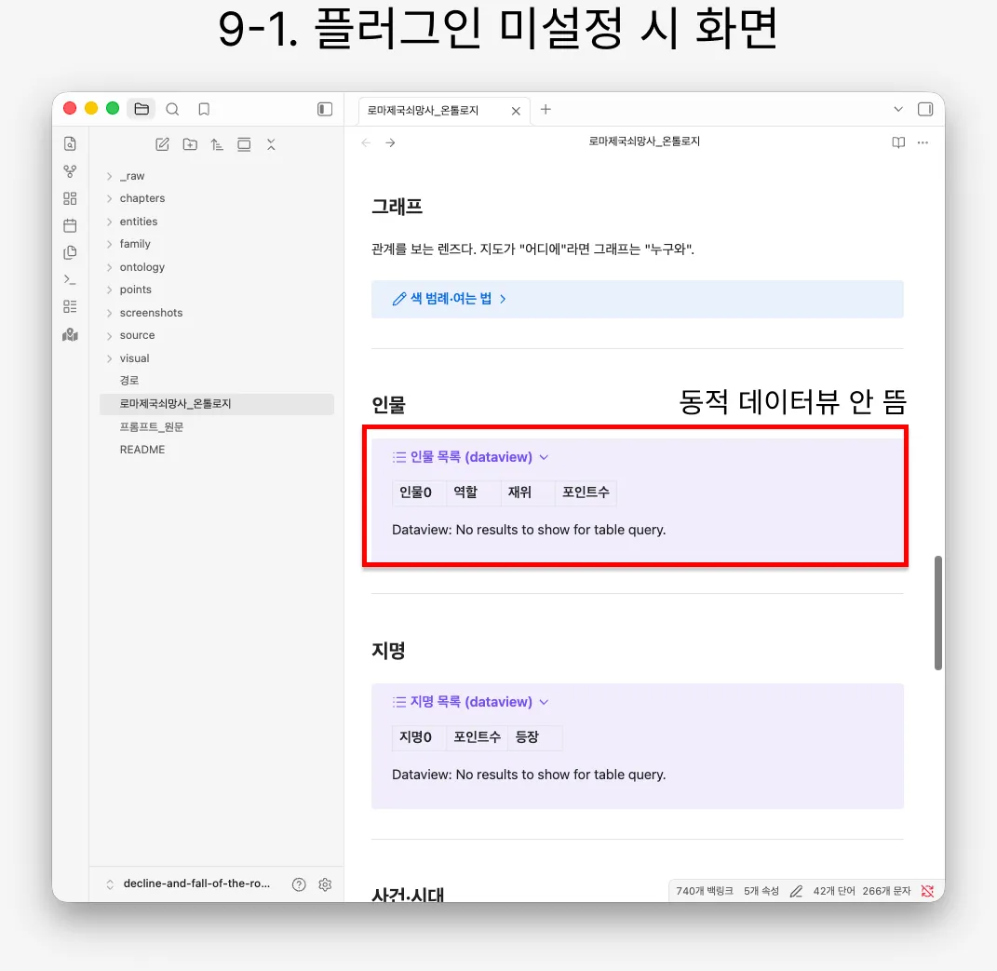Image resolution: width=997 pixels, height=971 pixels.
Task: Open more options three-dots menu
Action: [923, 142]
